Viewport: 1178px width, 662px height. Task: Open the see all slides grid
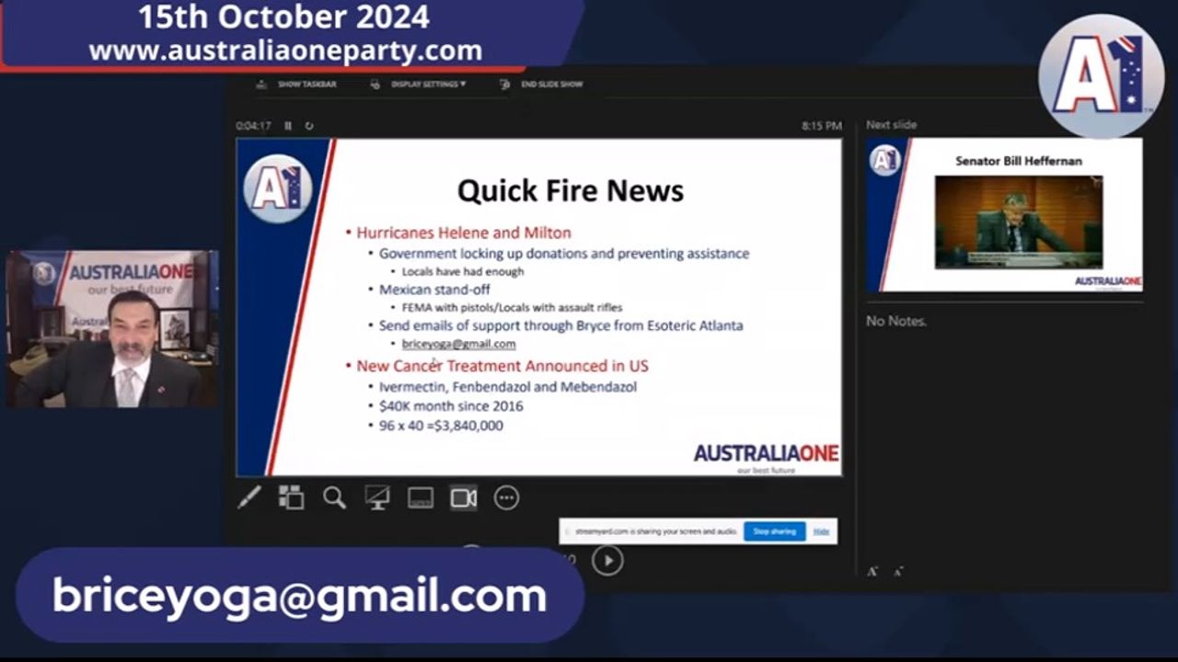click(292, 497)
